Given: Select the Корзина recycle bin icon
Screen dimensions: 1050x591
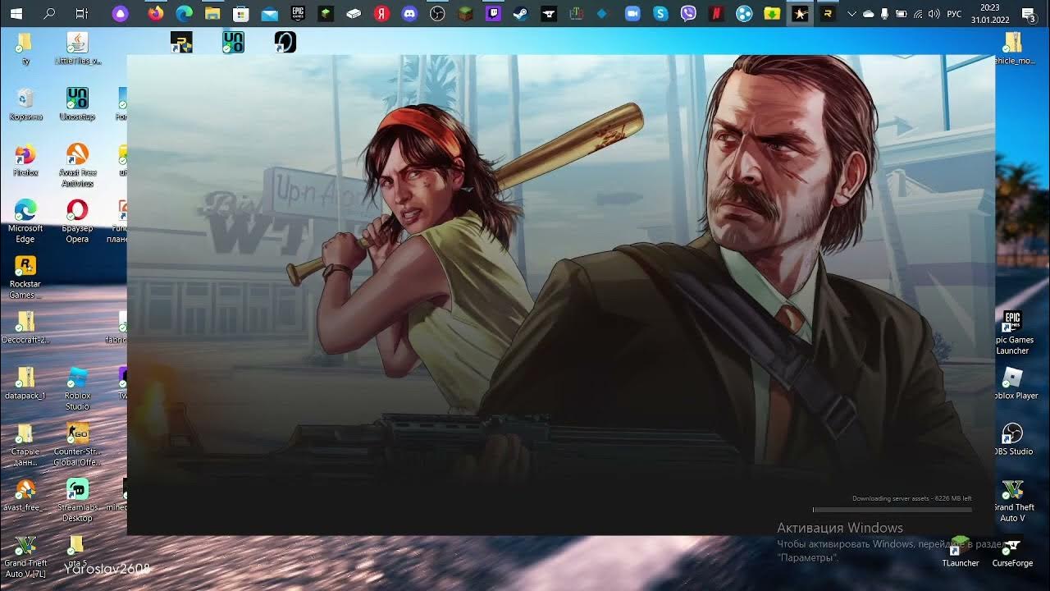Looking at the screenshot, I should 25,105.
